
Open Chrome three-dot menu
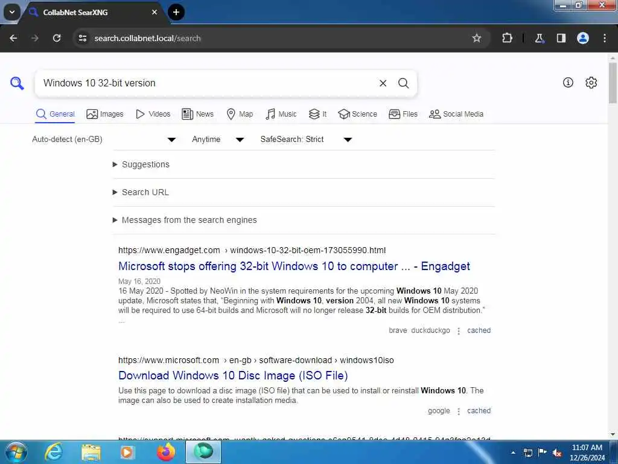605,38
